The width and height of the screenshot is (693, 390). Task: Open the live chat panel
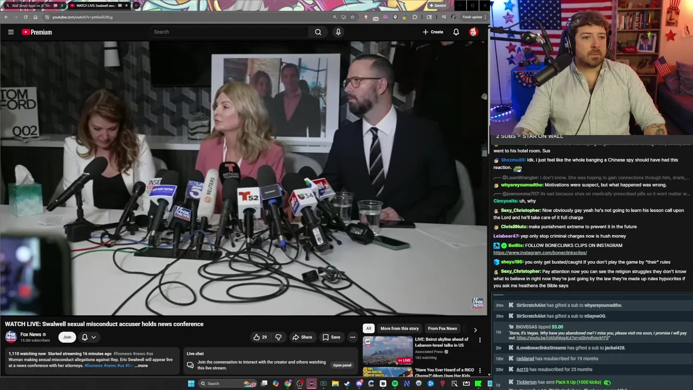(342, 365)
